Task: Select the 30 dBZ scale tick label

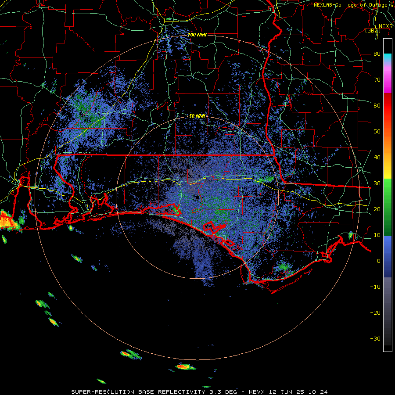Action: 377,183
